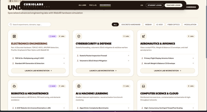Click arrow on Stateful Packet Inspection row
The width and height of the screenshot is (207, 112).
[x=128, y=56]
